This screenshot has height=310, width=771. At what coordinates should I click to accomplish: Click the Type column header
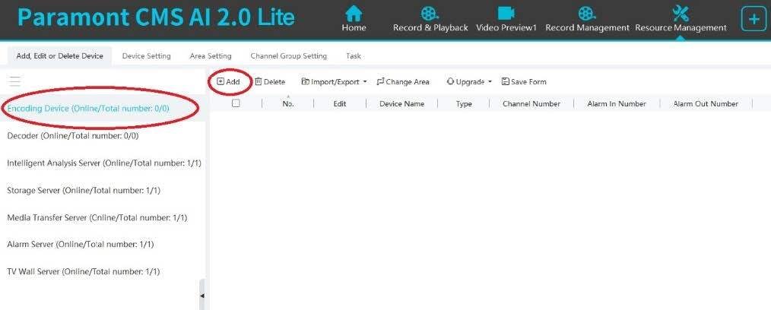click(x=464, y=103)
